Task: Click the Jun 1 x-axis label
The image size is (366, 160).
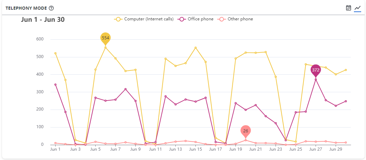Action: (55, 150)
